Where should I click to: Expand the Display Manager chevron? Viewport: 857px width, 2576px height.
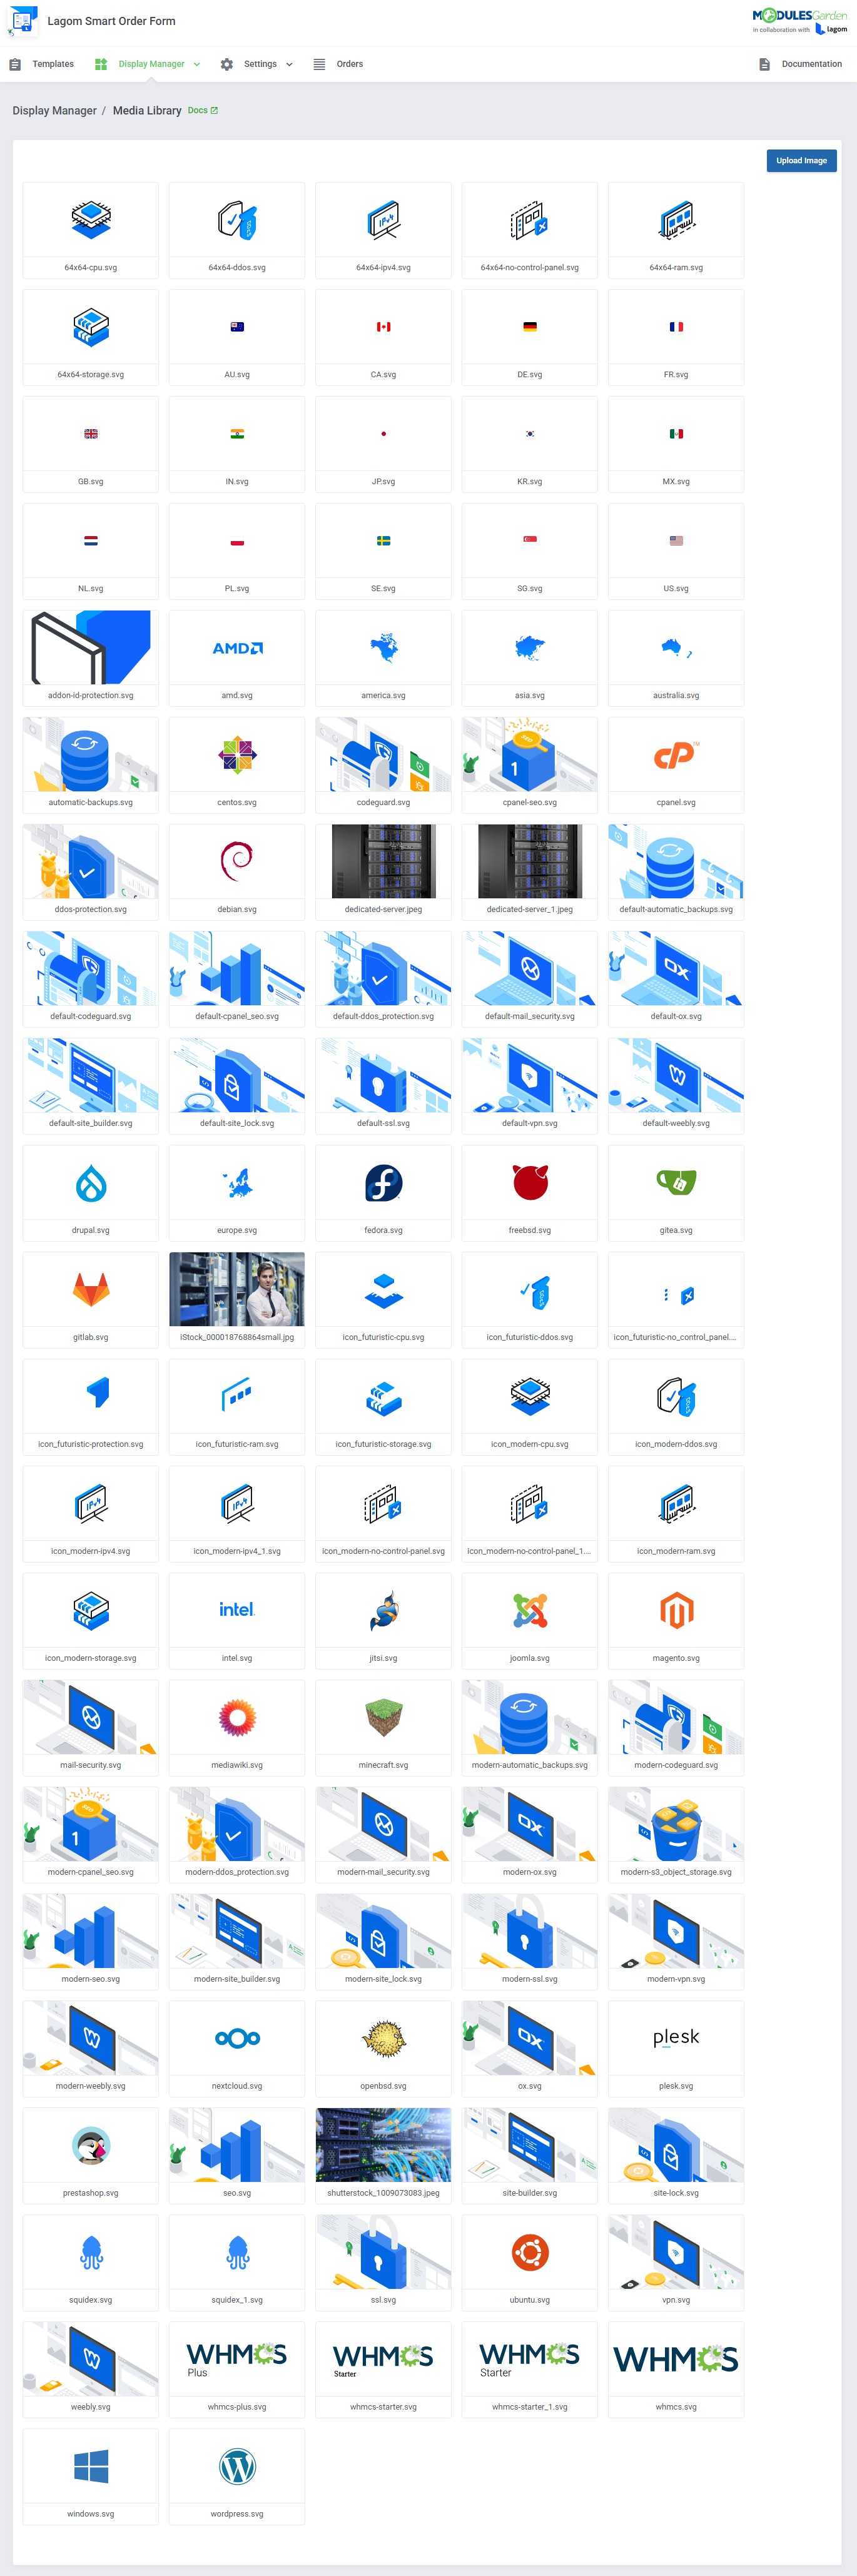click(197, 64)
